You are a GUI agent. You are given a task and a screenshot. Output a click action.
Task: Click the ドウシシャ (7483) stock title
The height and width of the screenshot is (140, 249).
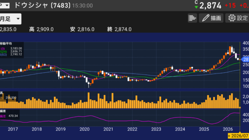pos(42,5)
